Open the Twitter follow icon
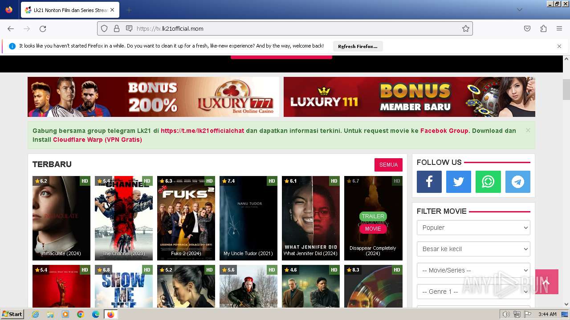 [459, 182]
